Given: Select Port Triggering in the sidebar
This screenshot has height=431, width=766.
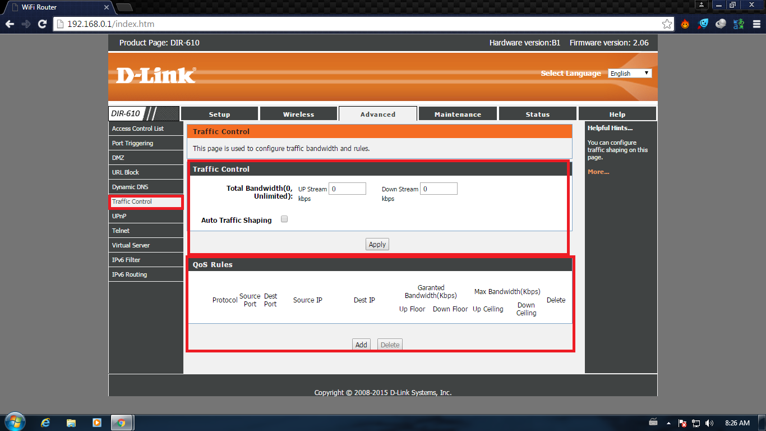Looking at the screenshot, I should pyautogui.click(x=146, y=143).
